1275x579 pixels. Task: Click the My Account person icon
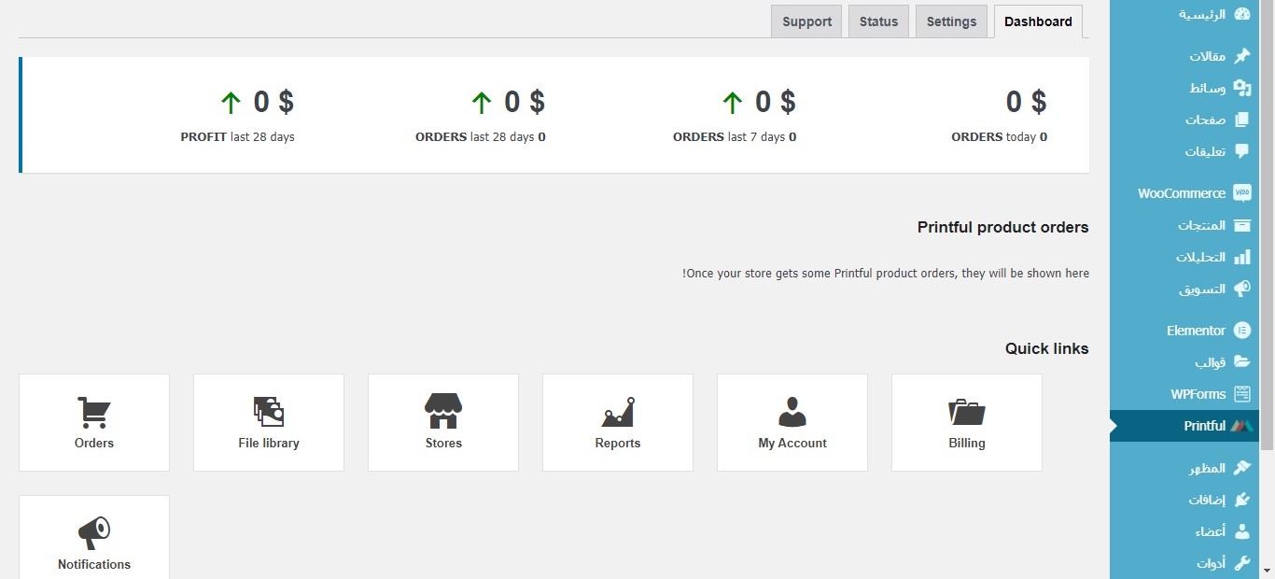click(x=792, y=412)
